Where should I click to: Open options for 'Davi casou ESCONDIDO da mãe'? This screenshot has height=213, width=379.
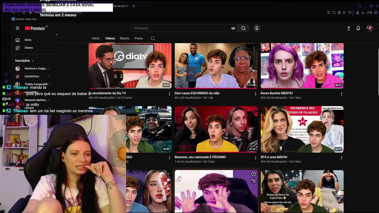click(256, 94)
